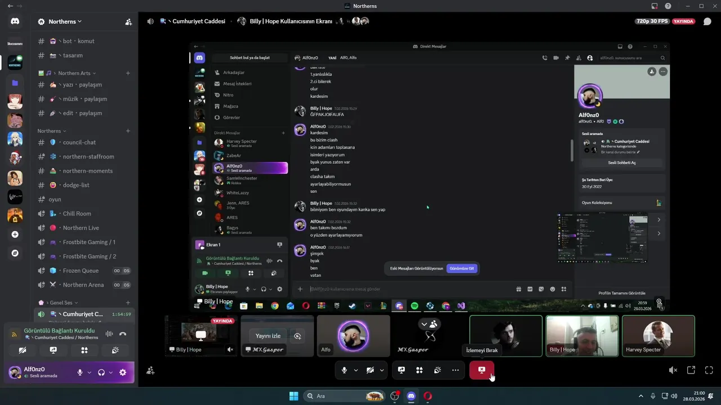Start an activity from left voice panel
721x405 pixels.
(84, 350)
